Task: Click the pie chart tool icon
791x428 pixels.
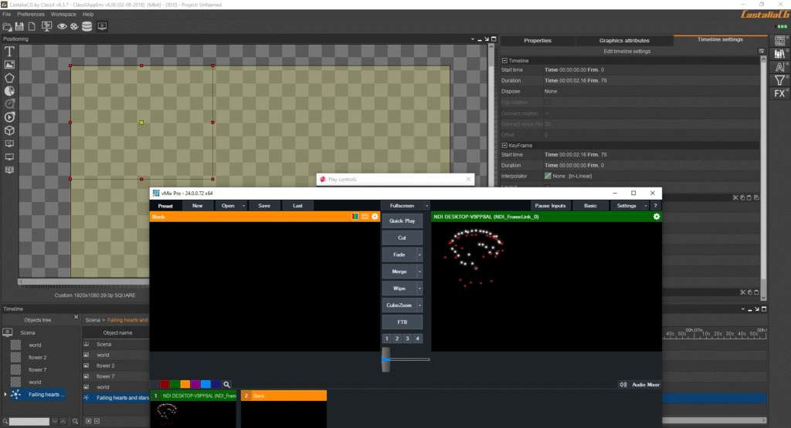Action: coord(10,90)
